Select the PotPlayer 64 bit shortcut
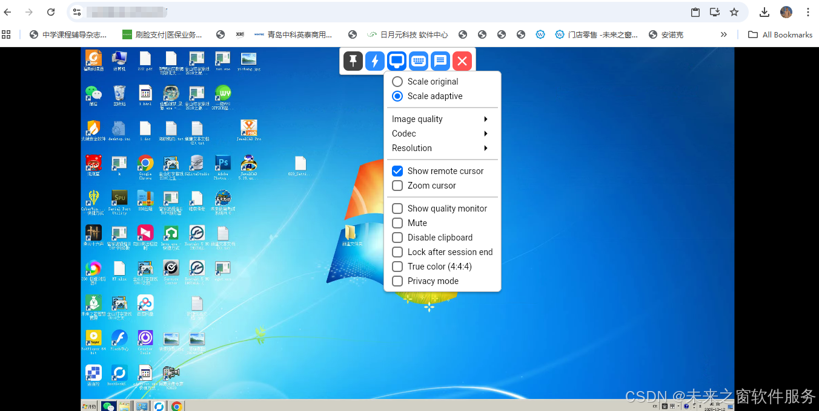This screenshot has width=819, height=411. [x=93, y=339]
